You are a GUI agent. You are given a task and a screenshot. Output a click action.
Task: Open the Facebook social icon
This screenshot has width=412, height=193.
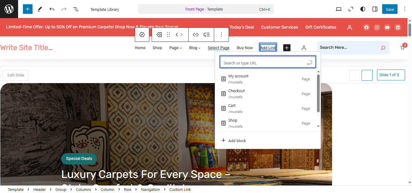[366, 27]
